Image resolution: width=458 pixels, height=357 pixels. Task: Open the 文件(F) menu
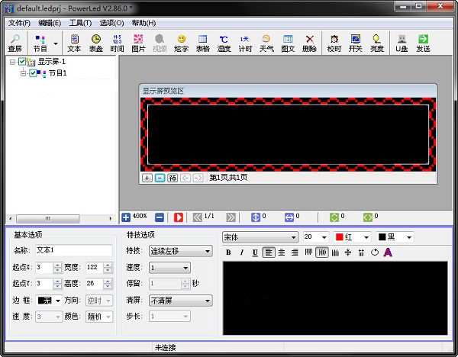pos(19,23)
